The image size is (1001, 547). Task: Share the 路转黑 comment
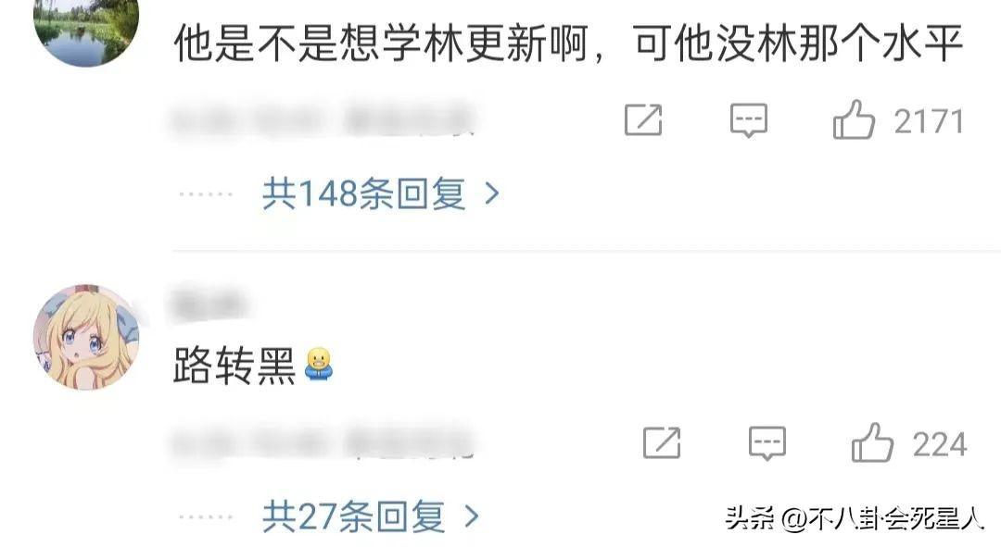point(662,443)
